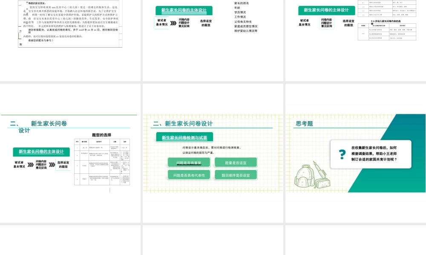The width and height of the screenshot is (426, 255).
Task: Click the text 制订合适的家园共育计划呢？
Action: [x=374, y=159]
